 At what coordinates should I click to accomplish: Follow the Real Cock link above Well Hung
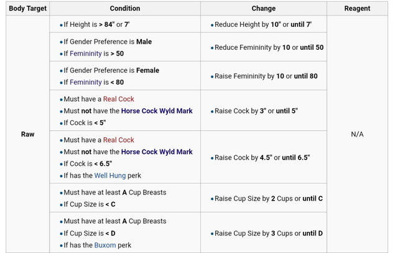(119, 140)
